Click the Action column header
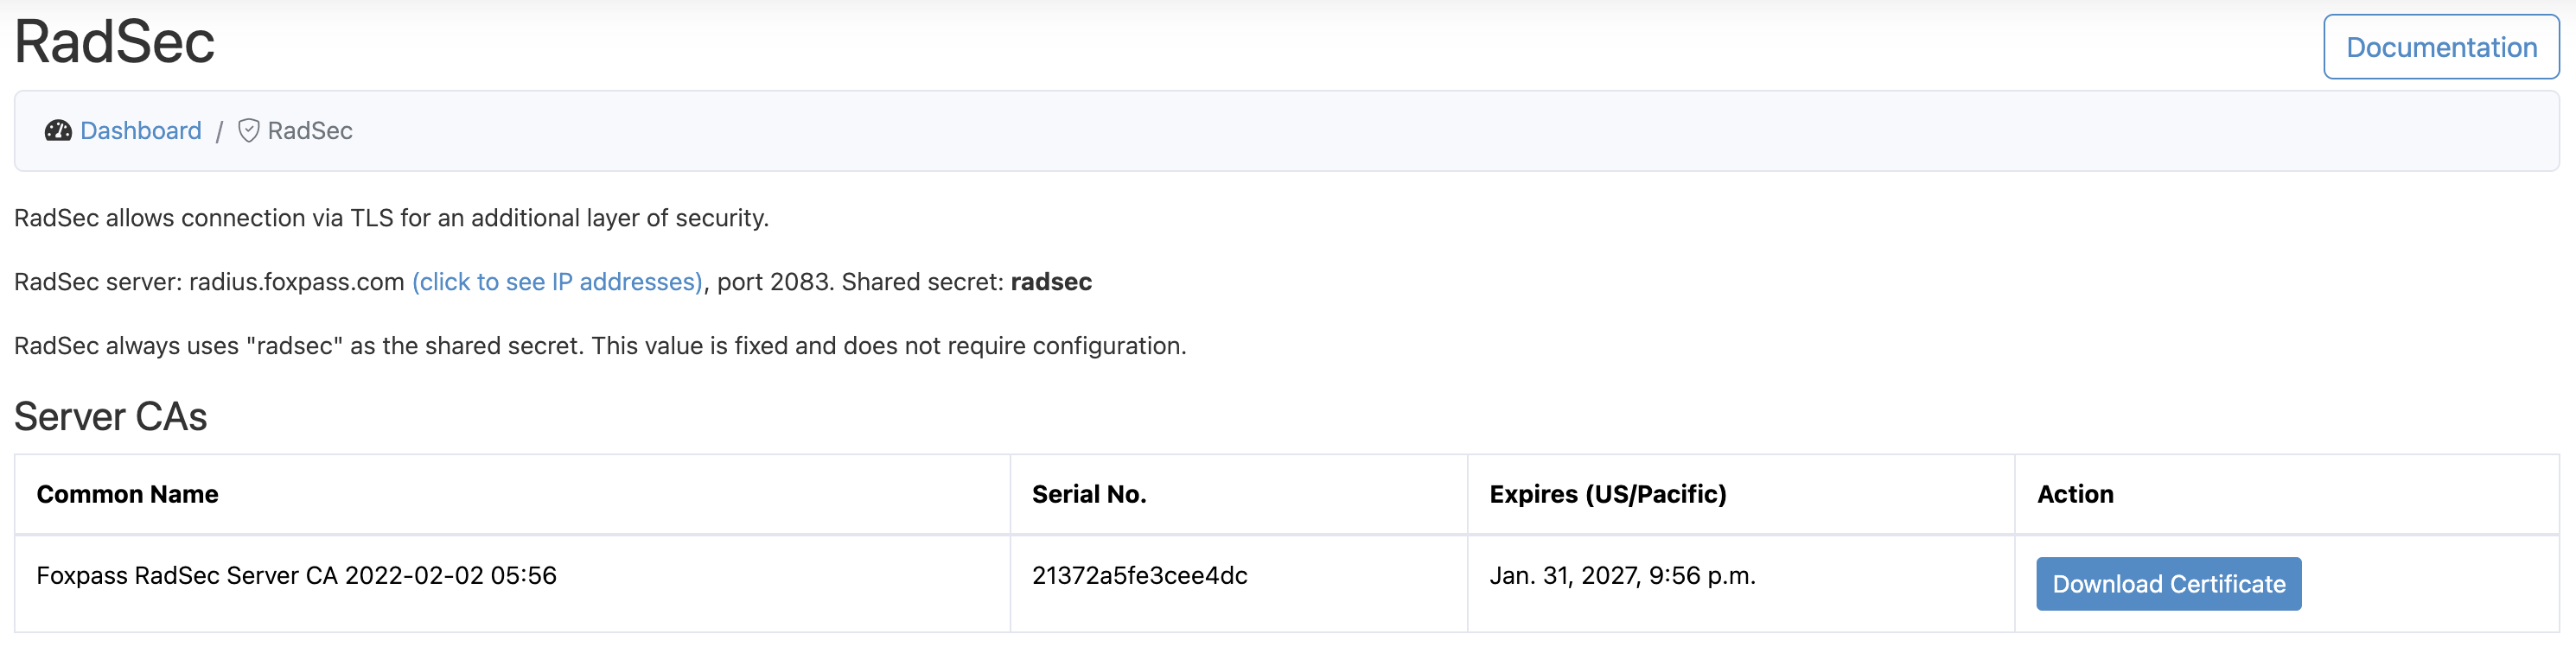2576x653 pixels. point(2075,494)
